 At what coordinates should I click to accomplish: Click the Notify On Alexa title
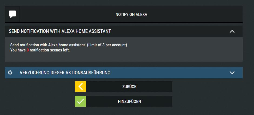[131, 15]
